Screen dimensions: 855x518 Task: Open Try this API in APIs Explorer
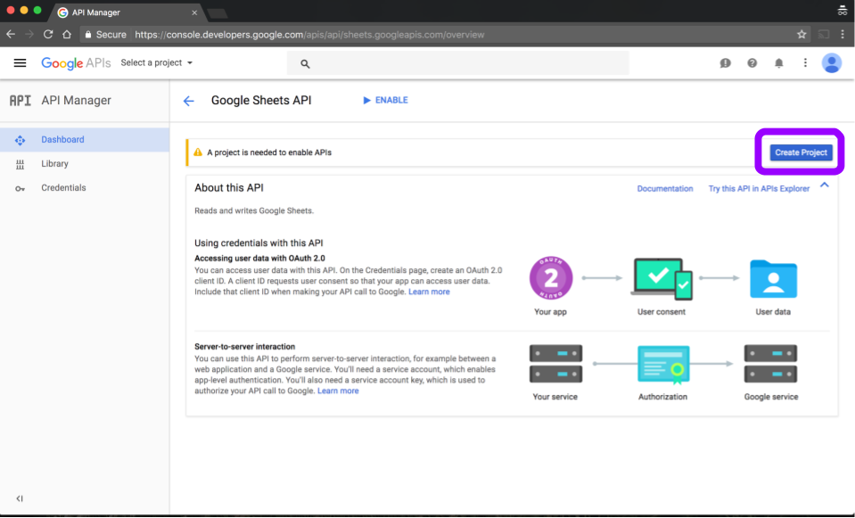pyautogui.click(x=758, y=189)
